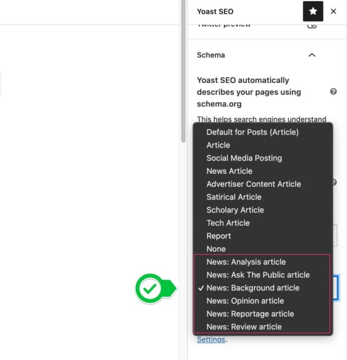This screenshot has width=347, height=360.
Task: Select News: Analysis article option
Action: point(246,262)
